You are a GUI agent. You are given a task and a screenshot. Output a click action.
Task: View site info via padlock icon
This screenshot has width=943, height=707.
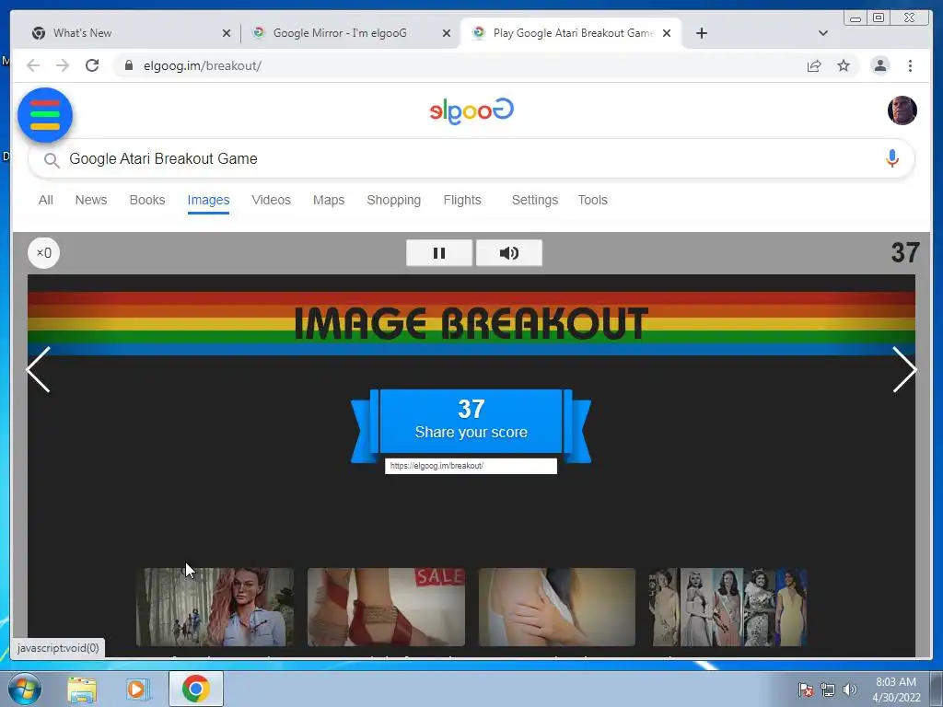point(128,65)
